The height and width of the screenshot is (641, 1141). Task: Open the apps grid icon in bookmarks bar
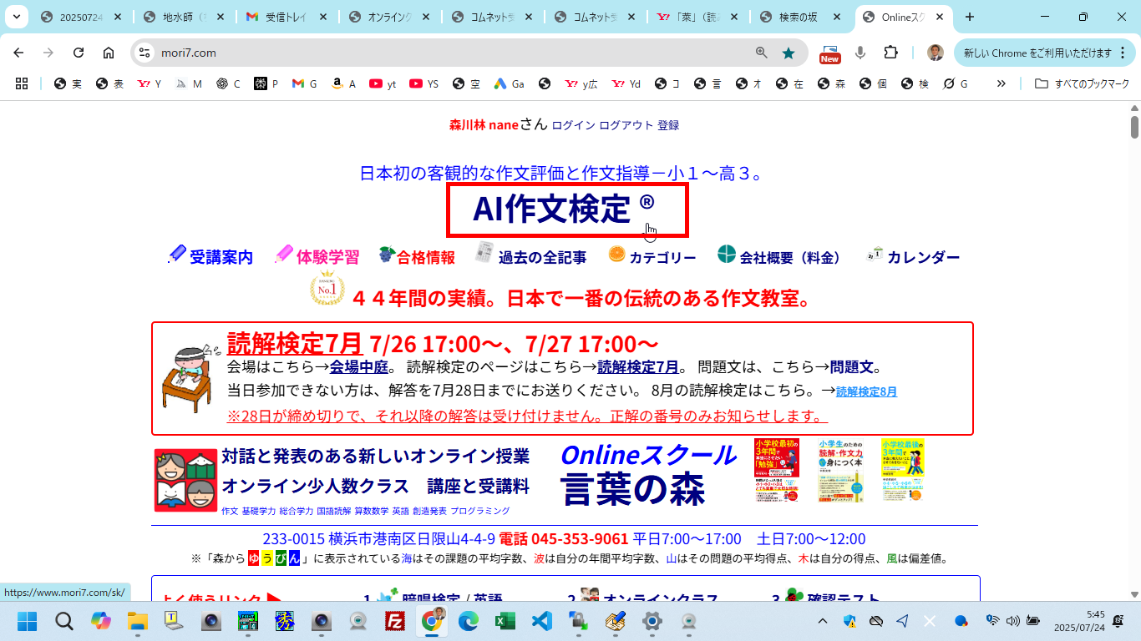22,83
